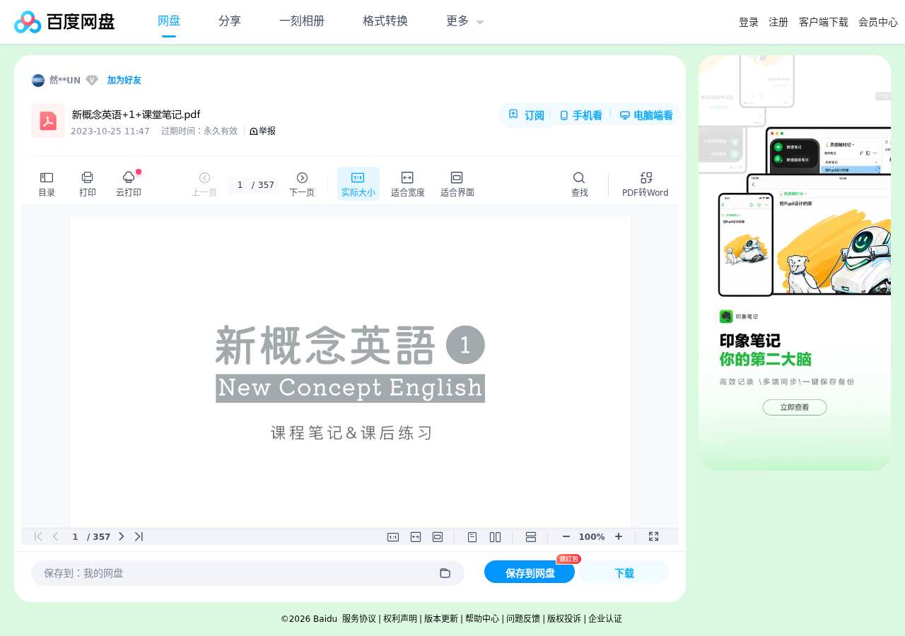Viewport: 905px width, 636px height.
Task: Click the folder icon in save path field
Action: 445,573
